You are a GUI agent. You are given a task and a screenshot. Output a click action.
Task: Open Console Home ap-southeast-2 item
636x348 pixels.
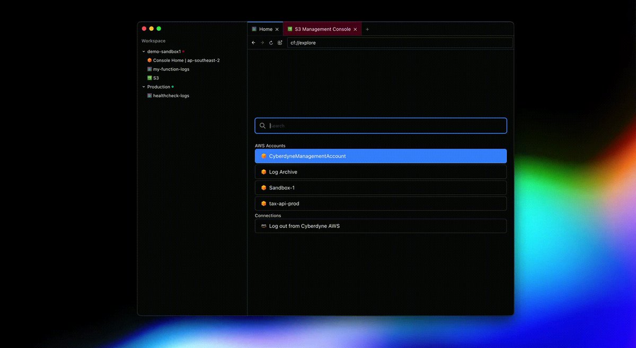coord(183,60)
